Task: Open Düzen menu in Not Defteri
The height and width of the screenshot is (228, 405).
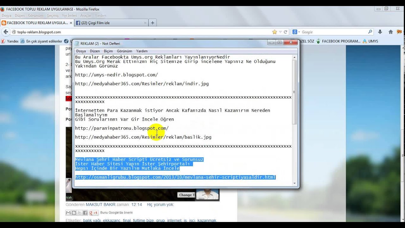Action: pos(95,51)
